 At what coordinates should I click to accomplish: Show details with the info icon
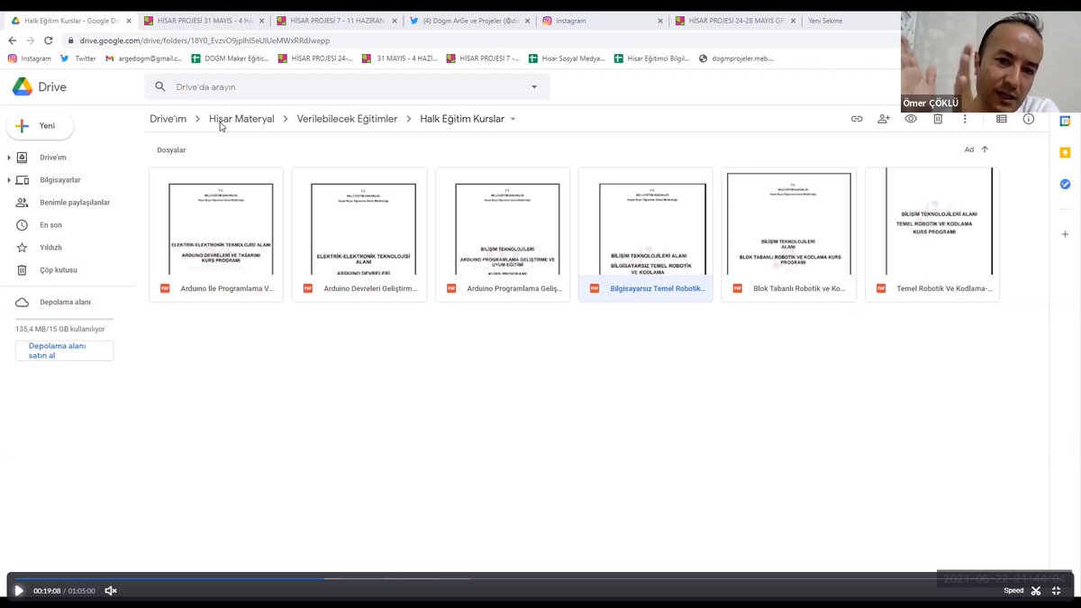[x=1029, y=119]
